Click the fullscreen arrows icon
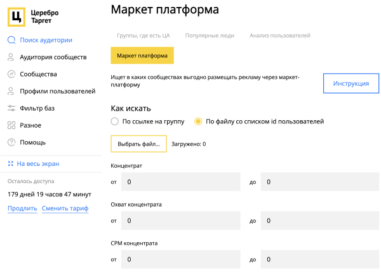Screen dimensions: 381x274 coord(10,163)
